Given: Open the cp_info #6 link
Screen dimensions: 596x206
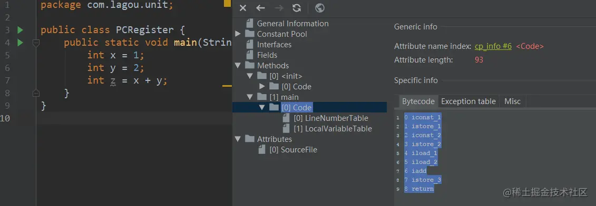Looking at the screenshot, I should click(x=493, y=46).
